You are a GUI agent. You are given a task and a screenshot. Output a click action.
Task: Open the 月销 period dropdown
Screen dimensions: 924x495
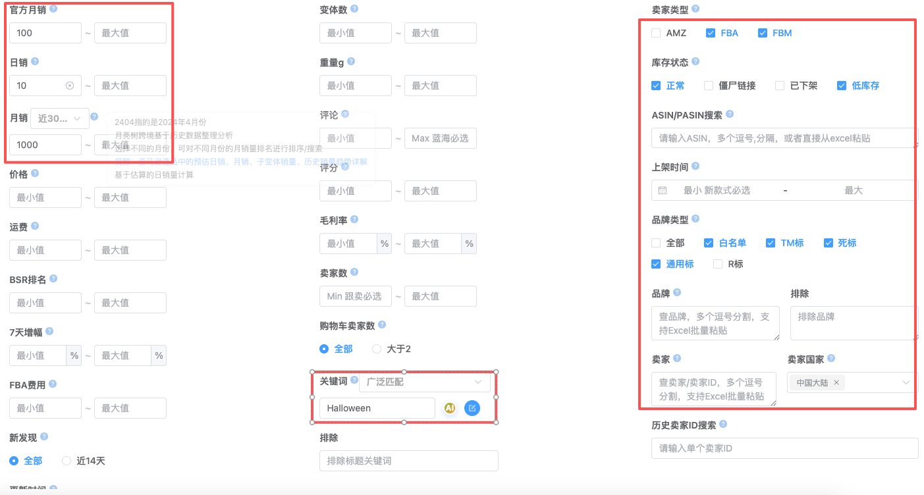coord(60,118)
